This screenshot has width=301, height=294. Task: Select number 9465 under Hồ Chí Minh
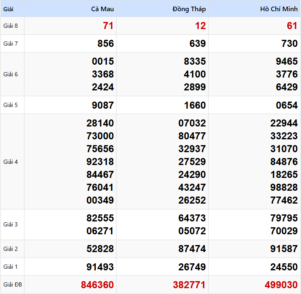click(287, 61)
